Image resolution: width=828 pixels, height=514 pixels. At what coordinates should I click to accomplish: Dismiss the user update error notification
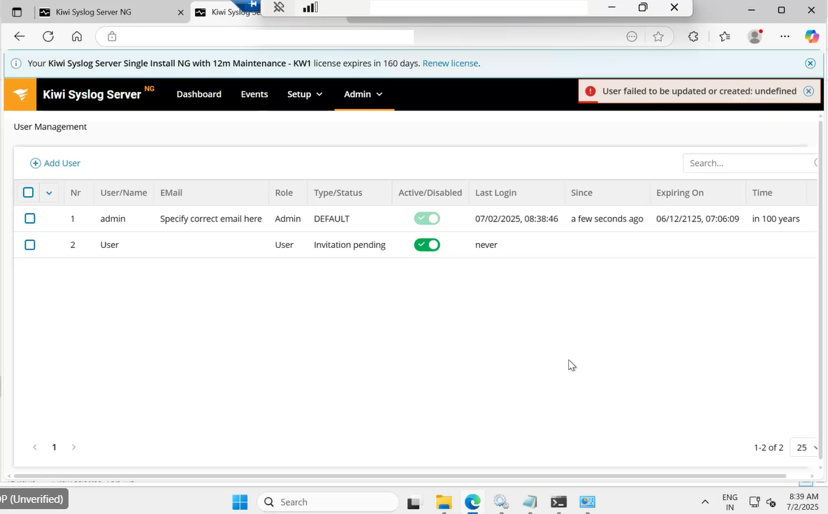point(808,91)
